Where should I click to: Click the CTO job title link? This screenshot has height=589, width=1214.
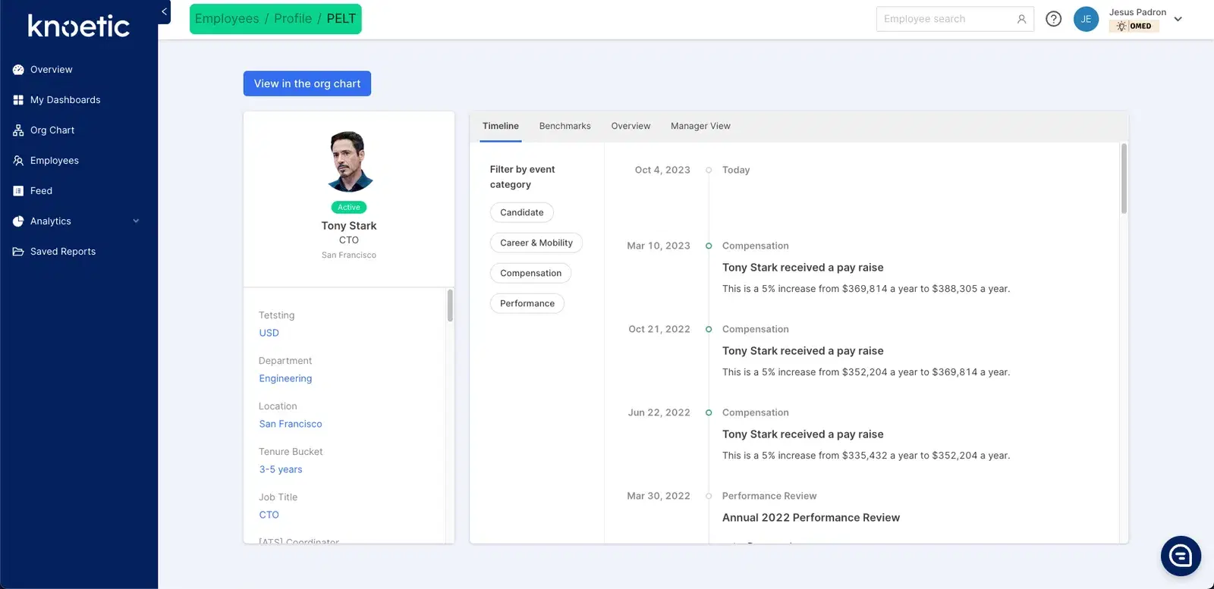click(269, 515)
